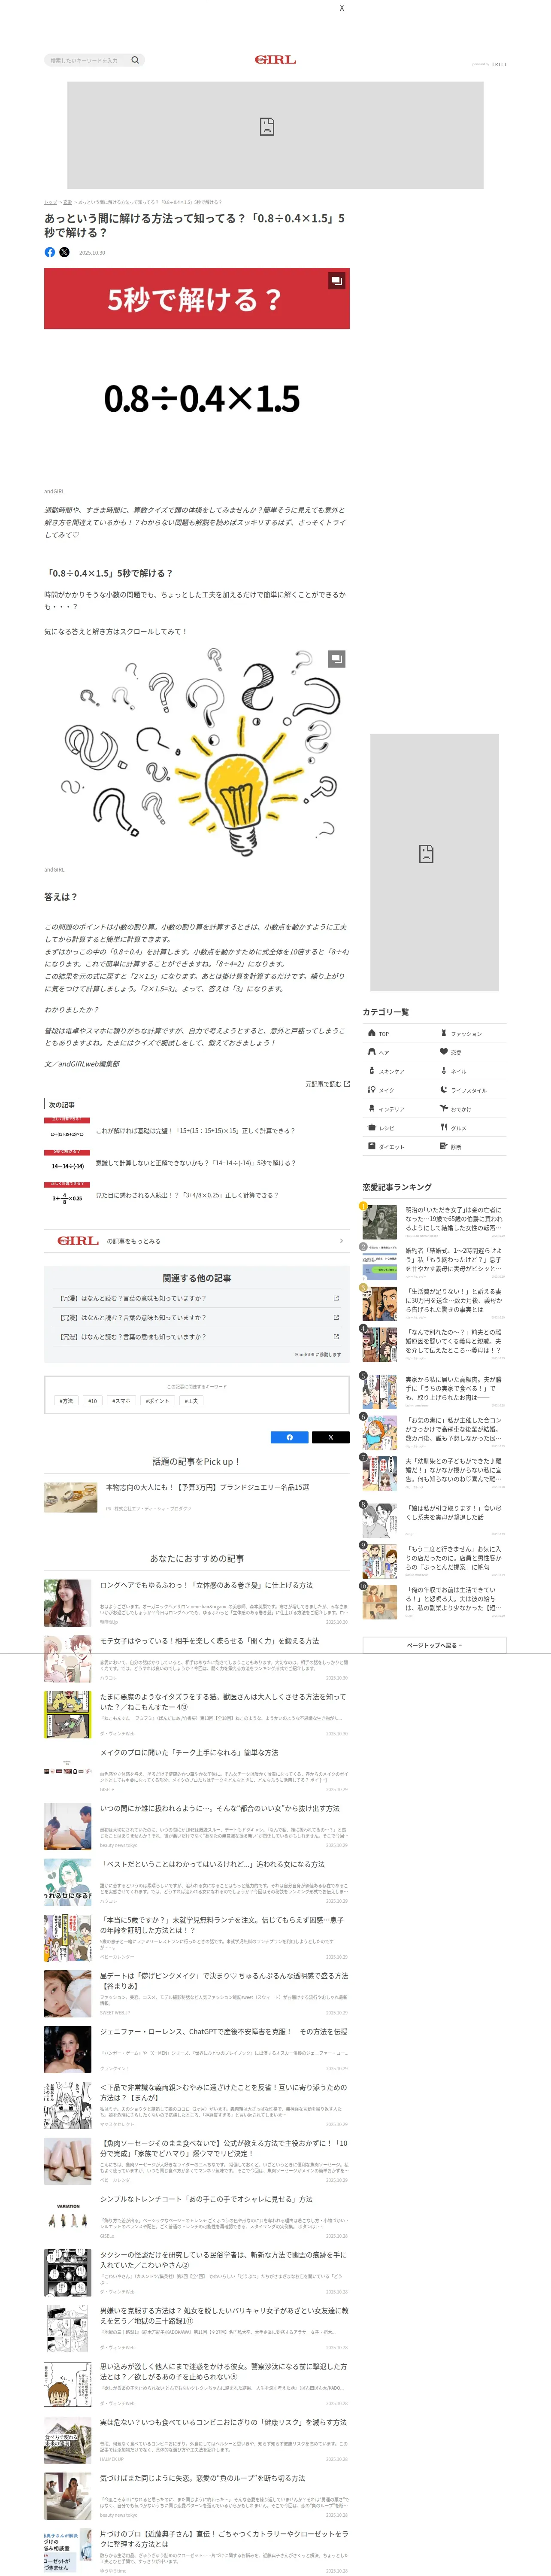Click the black X share button
The width and height of the screenshot is (551, 2576).
331,1437
